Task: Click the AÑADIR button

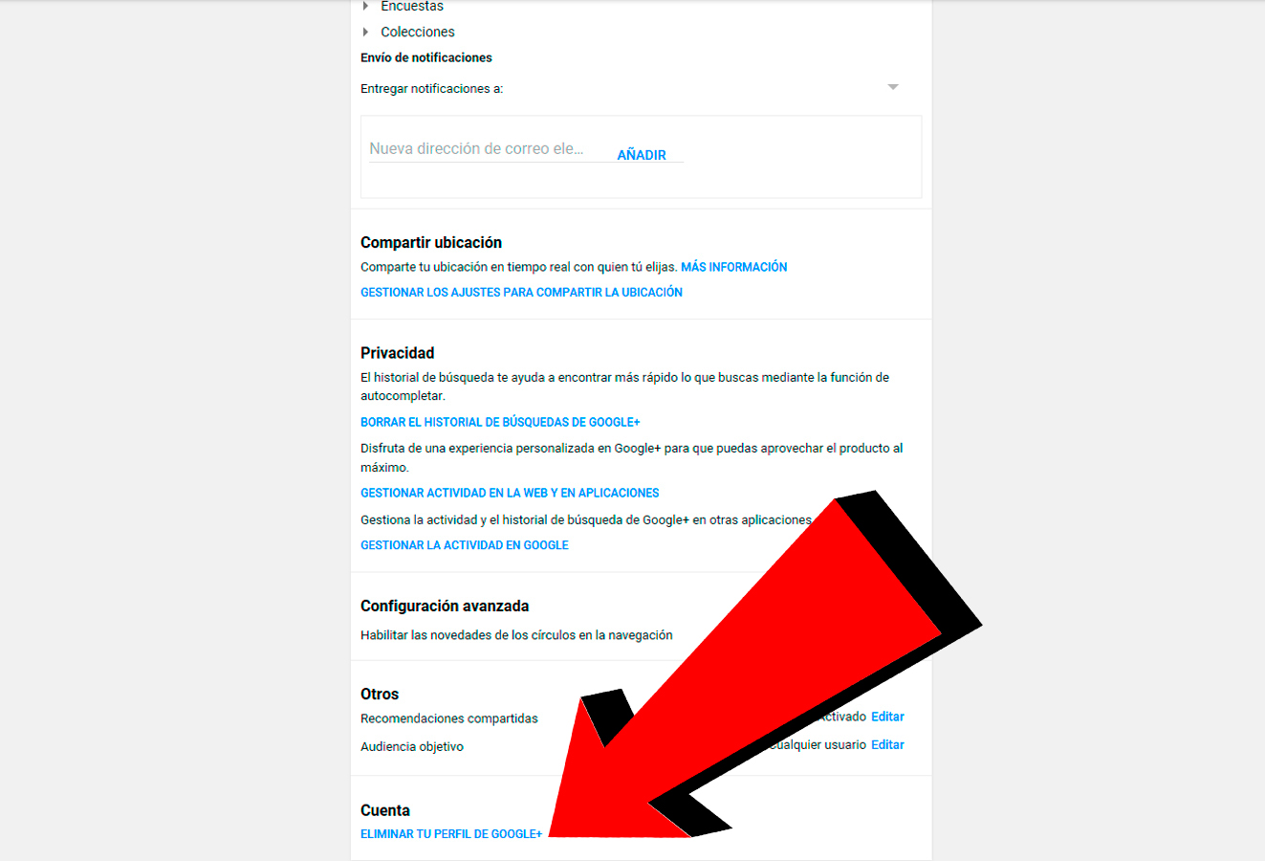Action: click(642, 155)
